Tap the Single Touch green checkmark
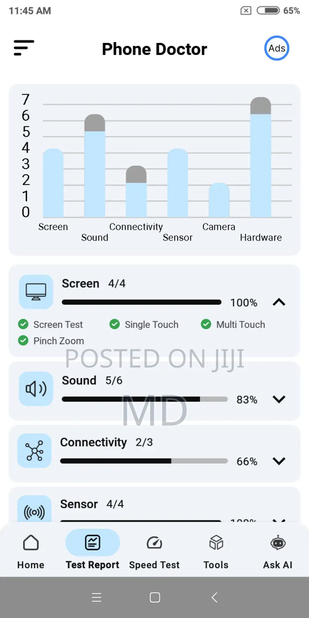The image size is (309, 618). pyautogui.click(x=115, y=324)
